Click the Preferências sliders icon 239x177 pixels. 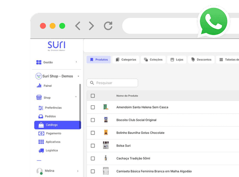(41, 108)
